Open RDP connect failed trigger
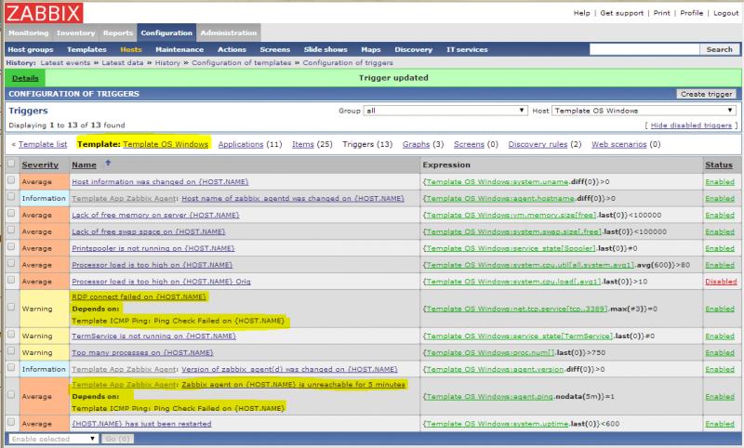The image size is (744, 448). point(139,296)
